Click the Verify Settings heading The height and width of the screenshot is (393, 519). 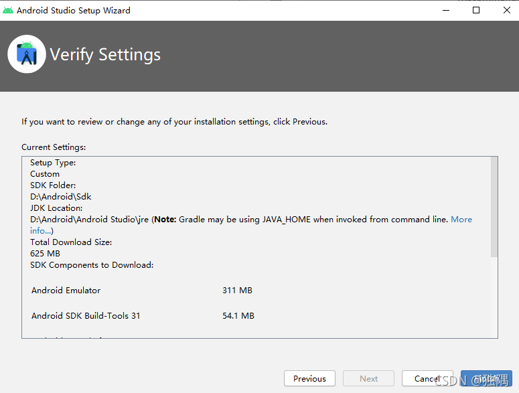coord(105,55)
